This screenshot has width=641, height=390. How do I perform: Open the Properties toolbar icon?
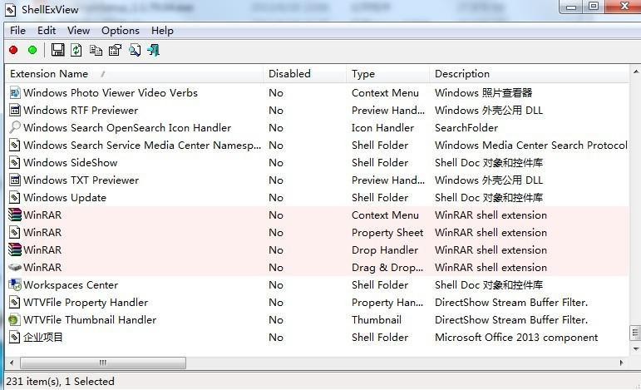115,50
